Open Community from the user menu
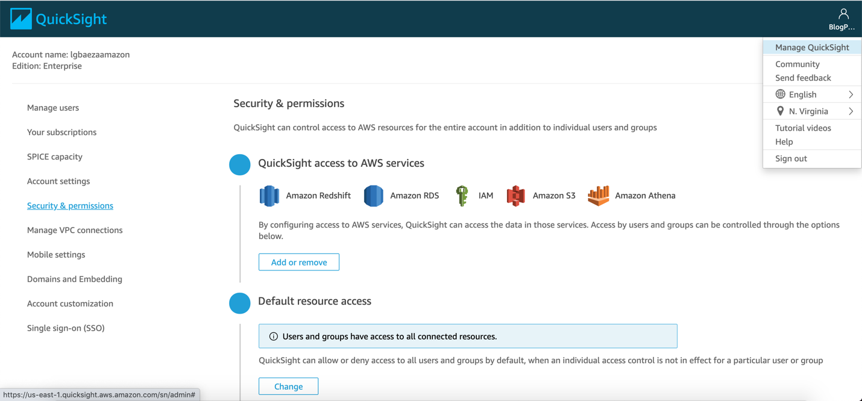Screen dimensions: 862x401 click(x=797, y=64)
